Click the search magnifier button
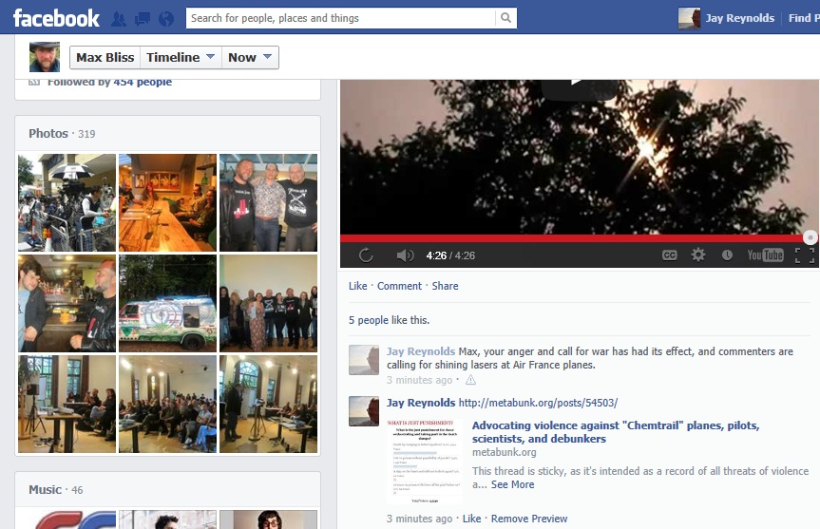 click(x=506, y=18)
